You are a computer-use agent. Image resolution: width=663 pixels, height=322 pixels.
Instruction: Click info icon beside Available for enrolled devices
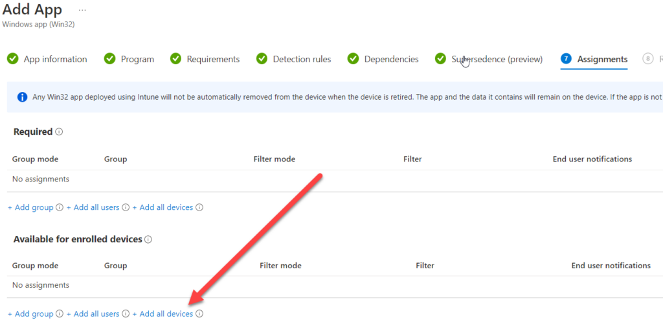[x=148, y=239]
